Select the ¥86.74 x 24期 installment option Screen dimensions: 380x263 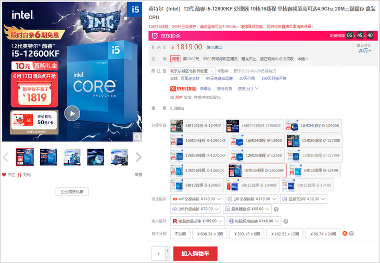(323, 234)
